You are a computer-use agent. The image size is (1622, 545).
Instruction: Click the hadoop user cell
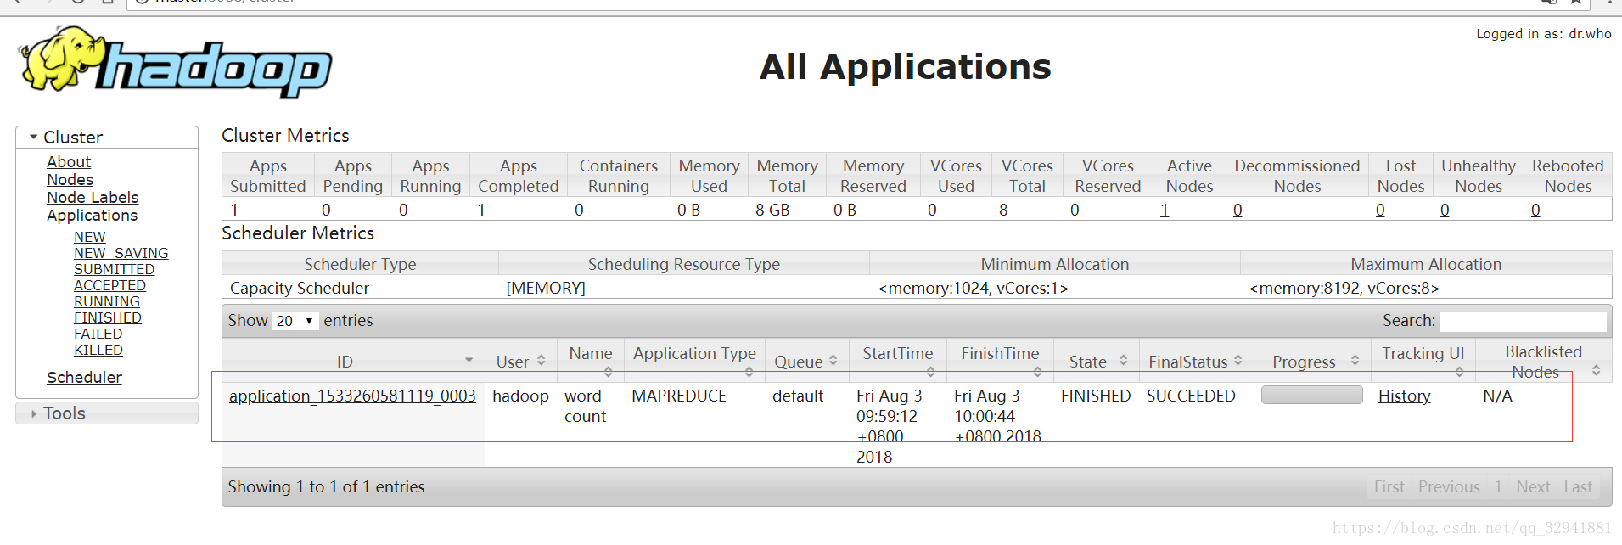(520, 396)
